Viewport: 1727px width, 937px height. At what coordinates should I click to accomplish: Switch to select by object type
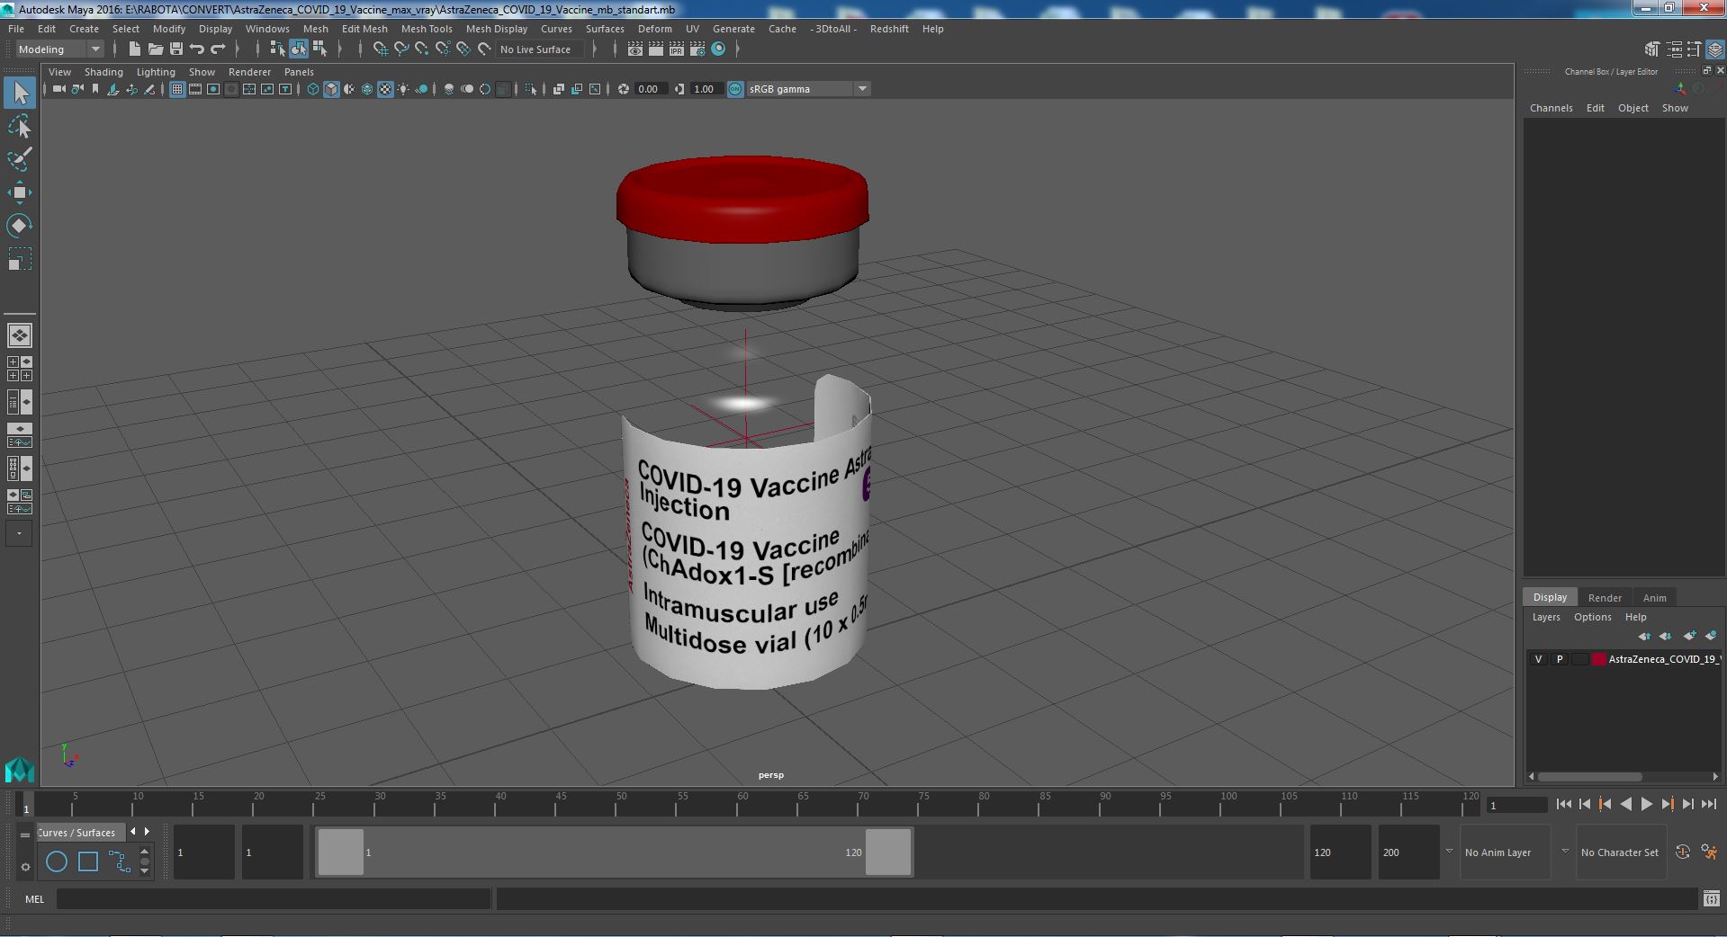pos(298,49)
